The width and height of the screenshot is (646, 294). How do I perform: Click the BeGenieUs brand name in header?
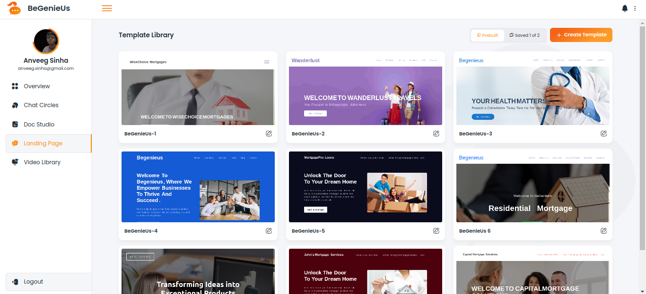point(49,8)
